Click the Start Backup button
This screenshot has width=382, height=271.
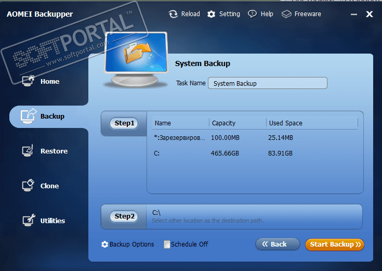(335, 244)
